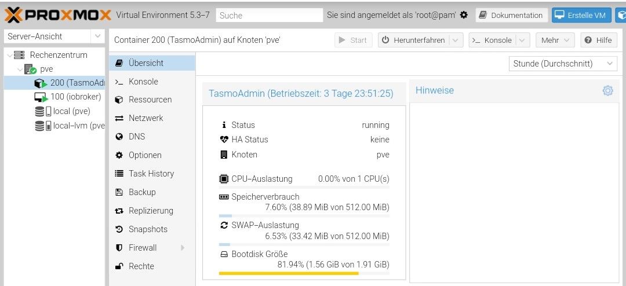Click the Rechenzentrum datacenter icon

coord(19,55)
